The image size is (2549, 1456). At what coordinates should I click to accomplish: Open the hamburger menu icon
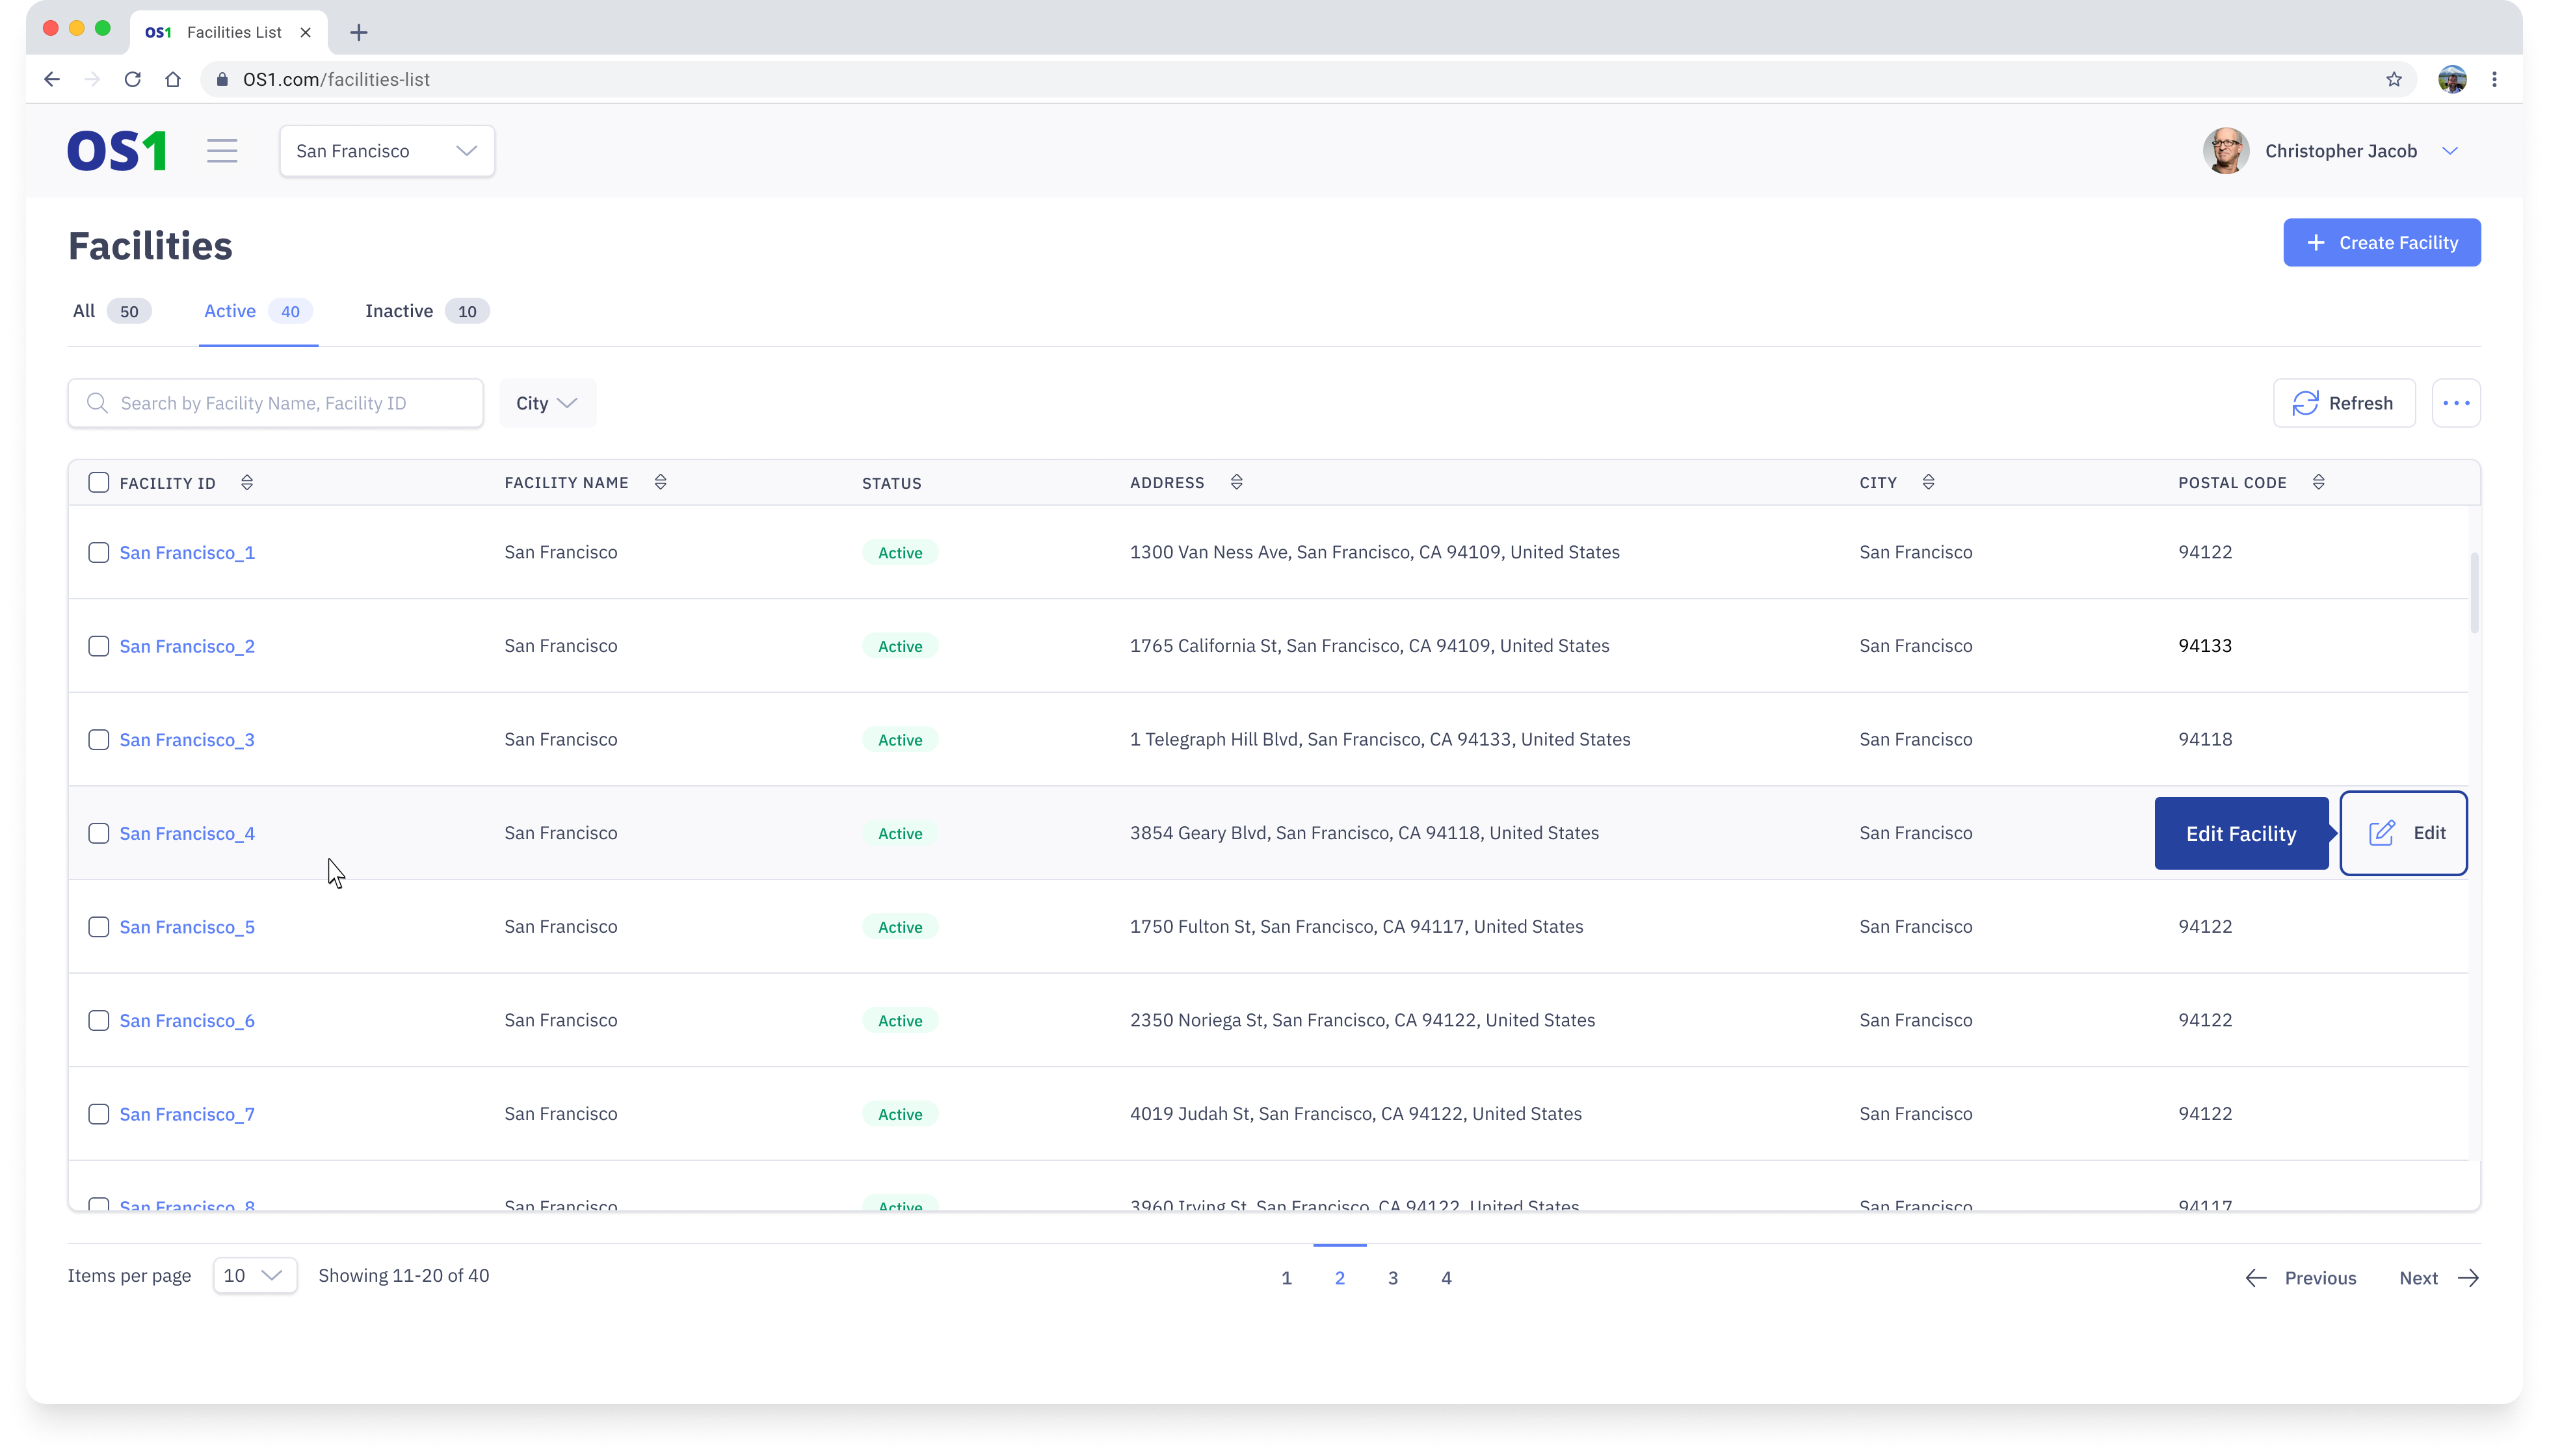click(x=222, y=151)
